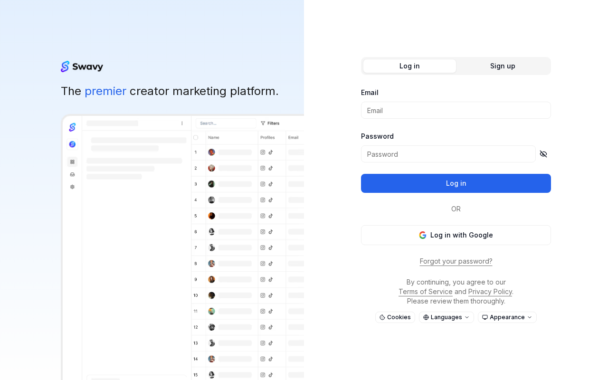Click the Swavy logo
Screen dimensions: 608x380
[82, 66]
